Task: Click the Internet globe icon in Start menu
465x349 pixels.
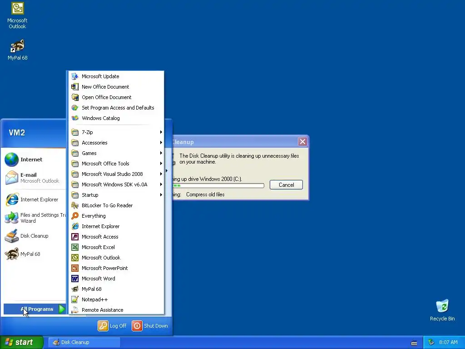Action: tap(11, 160)
